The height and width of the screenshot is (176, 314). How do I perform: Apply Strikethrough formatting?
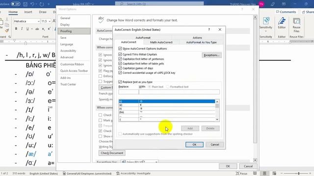pos(37,29)
